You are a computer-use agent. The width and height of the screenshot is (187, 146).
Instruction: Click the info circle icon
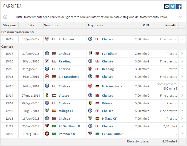pos(5,17)
